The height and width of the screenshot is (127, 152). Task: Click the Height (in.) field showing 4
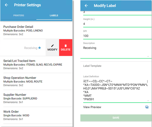[117, 24]
